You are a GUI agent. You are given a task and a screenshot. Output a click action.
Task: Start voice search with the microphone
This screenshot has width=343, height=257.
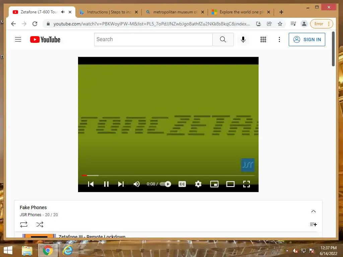(x=243, y=39)
